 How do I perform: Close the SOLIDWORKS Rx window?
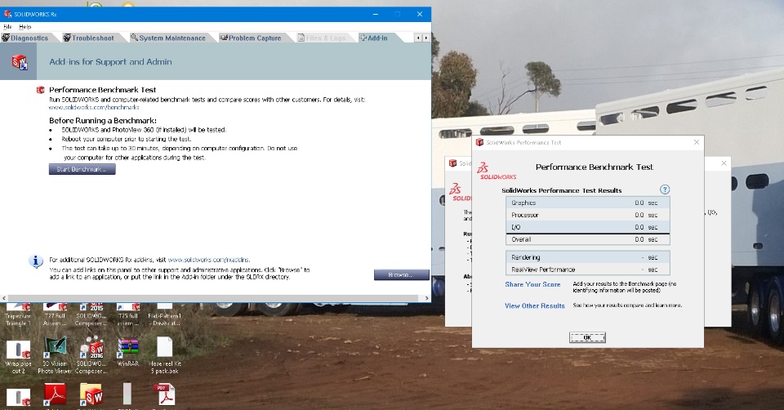[x=420, y=14]
